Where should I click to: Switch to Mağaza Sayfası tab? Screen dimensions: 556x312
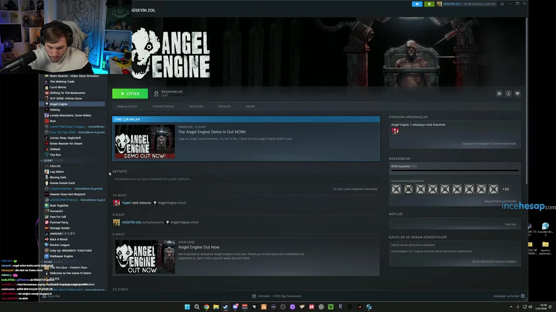[127, 106]
